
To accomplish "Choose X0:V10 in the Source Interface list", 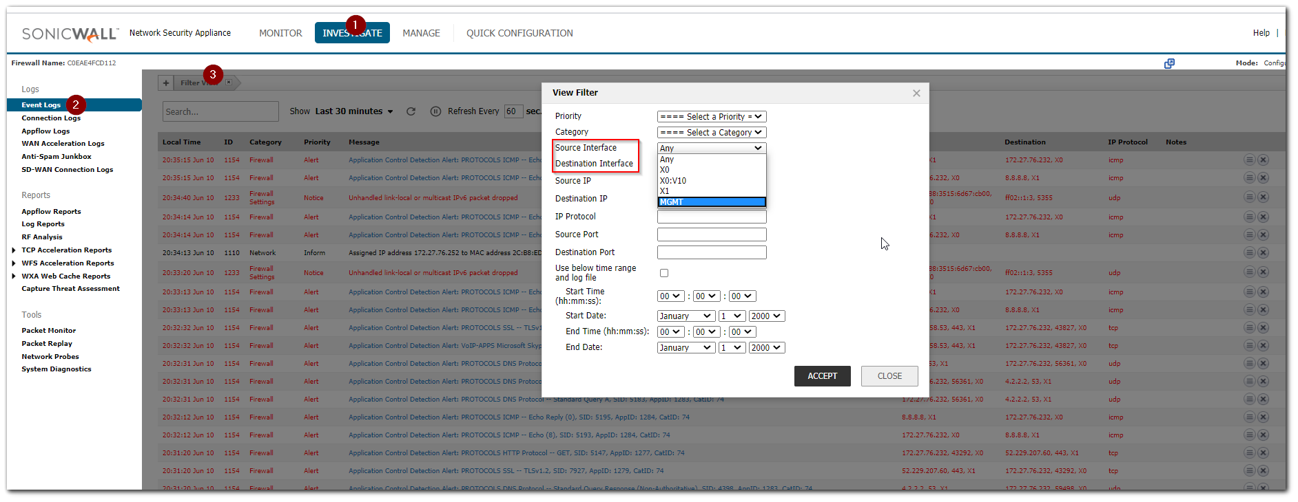I will click(x=712, y=181).
